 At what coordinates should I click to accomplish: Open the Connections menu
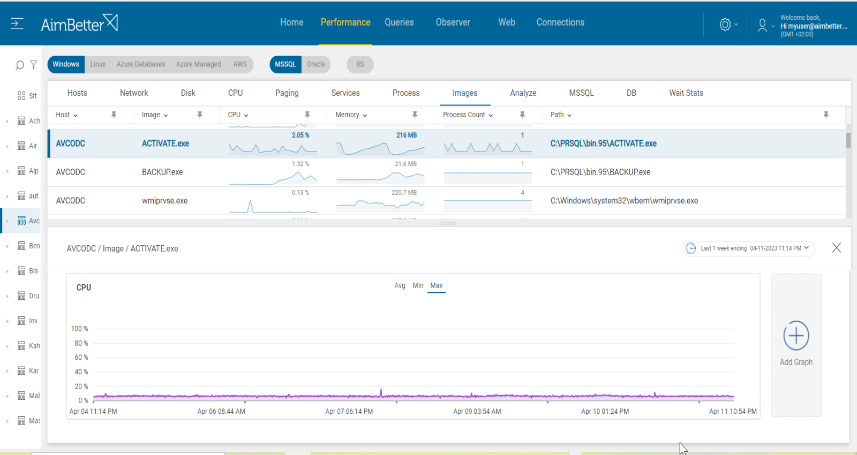click(560, 22)
